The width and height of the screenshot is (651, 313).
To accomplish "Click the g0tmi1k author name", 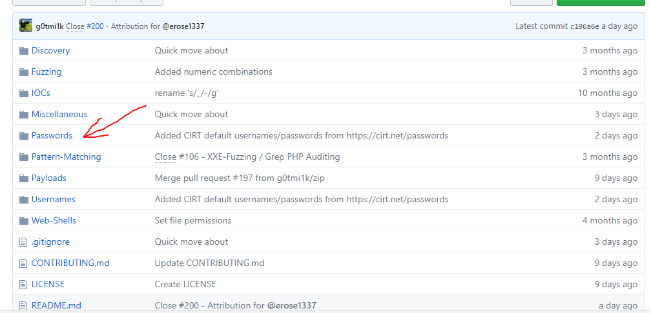I will tap(50, 26).
